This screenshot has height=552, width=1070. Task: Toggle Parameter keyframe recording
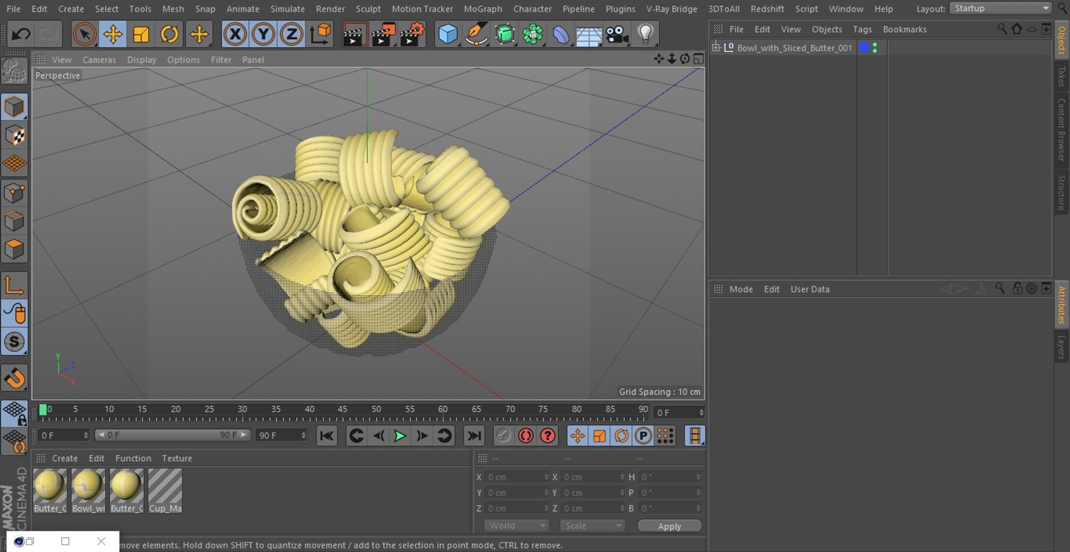643,436
